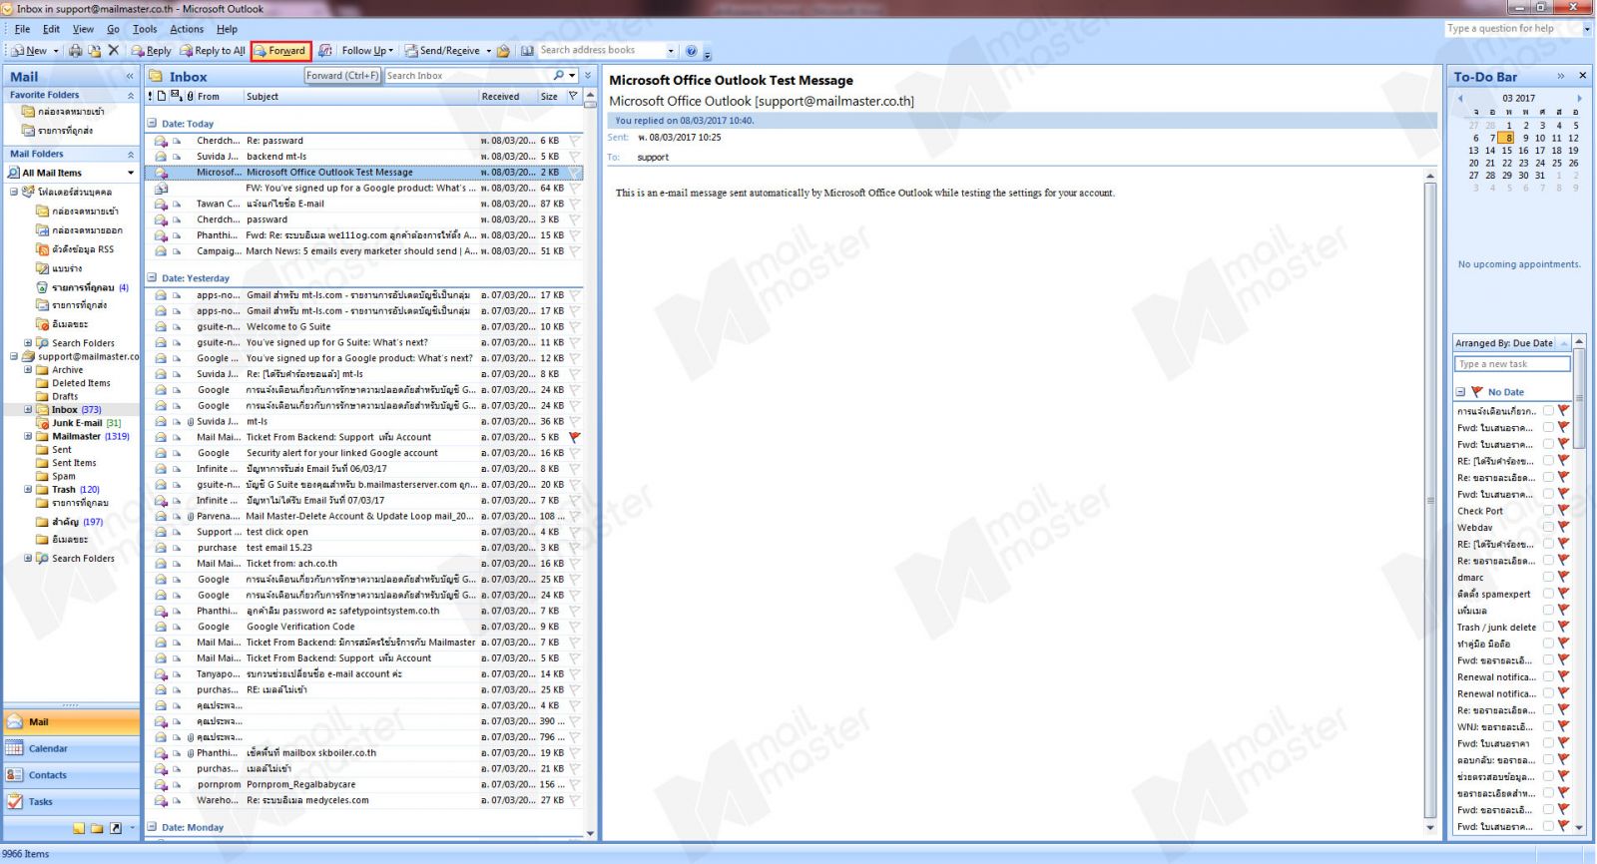Click the Folder List icon in navigation bar
Screen dimensions: 1597x864
click(98, 828)
